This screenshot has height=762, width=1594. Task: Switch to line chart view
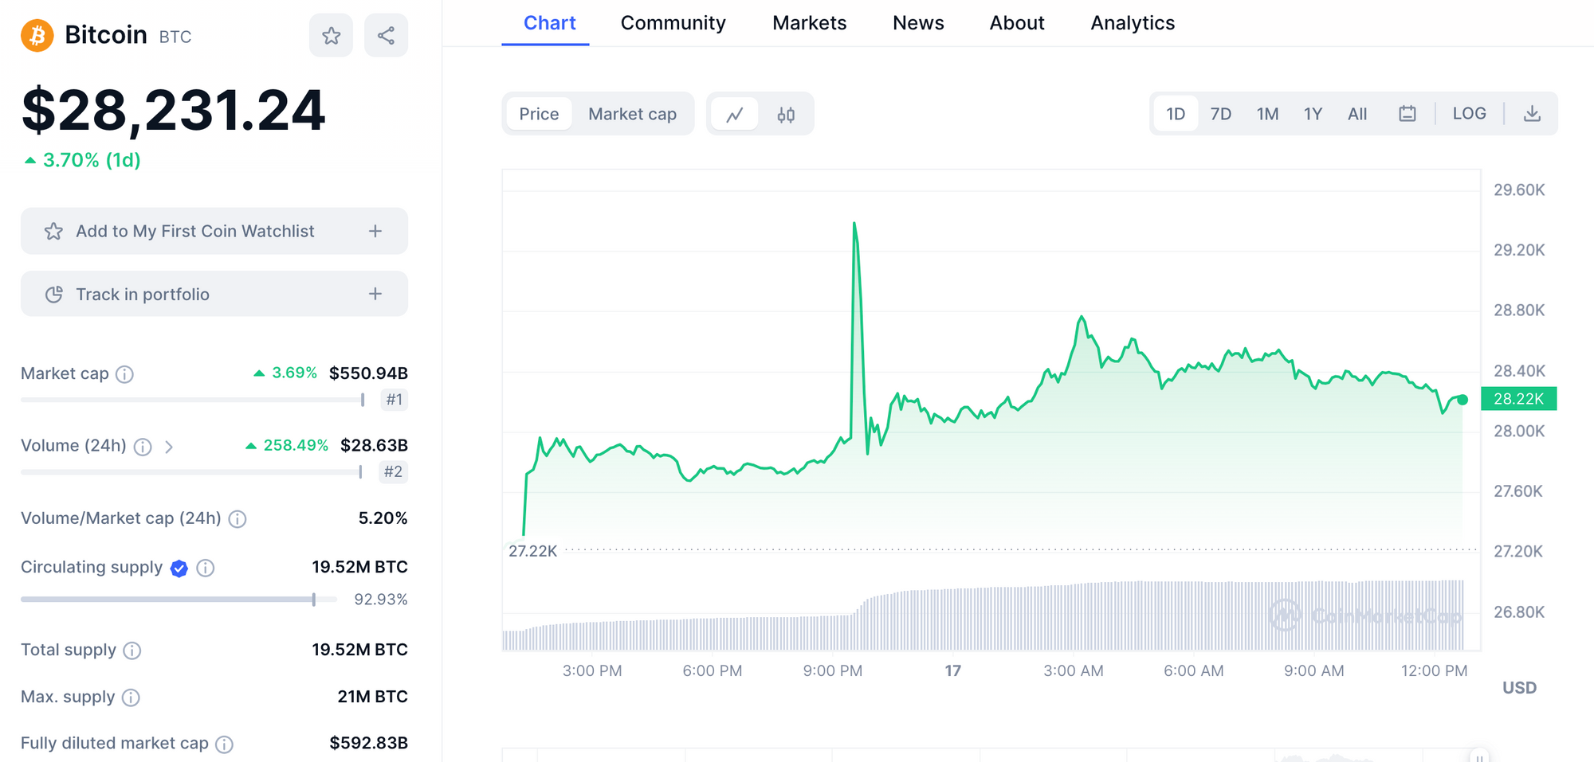(x=735, y=114)
